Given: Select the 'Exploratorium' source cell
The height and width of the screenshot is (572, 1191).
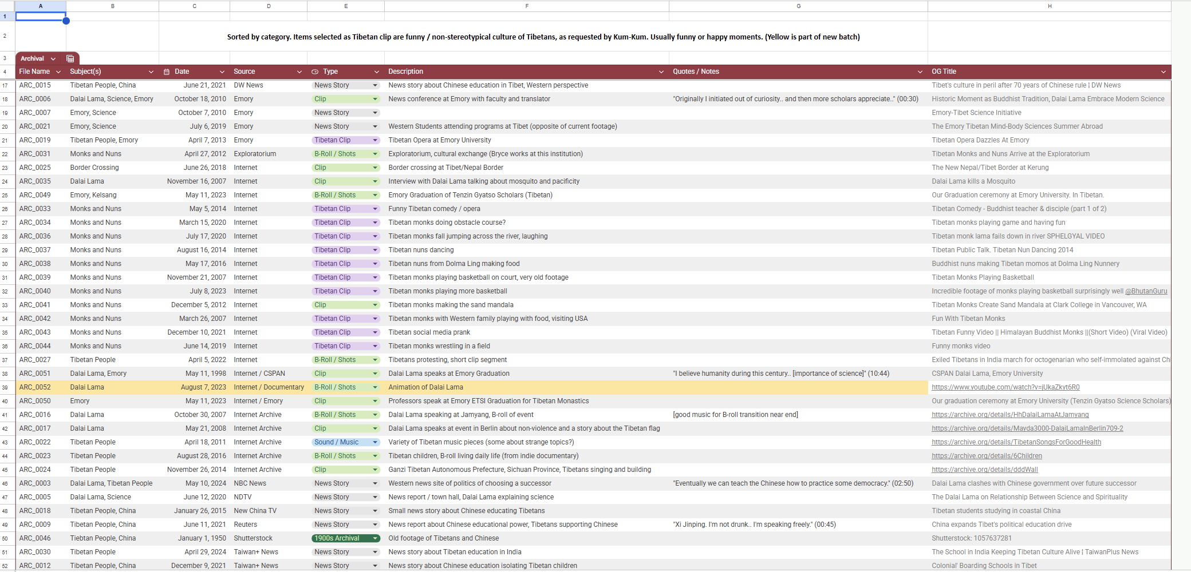Looking at the screenshot, I should pyautogui.click(x=269, y=154).
